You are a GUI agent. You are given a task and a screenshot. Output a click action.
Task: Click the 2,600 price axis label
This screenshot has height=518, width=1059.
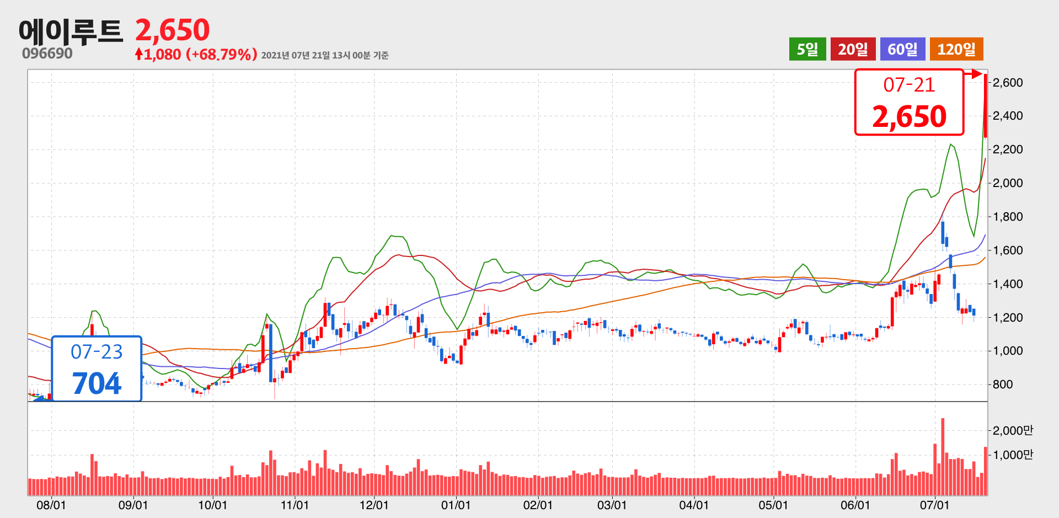coord(1008,83)
